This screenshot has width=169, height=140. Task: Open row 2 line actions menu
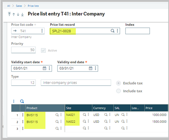click(x=23, y=122)
